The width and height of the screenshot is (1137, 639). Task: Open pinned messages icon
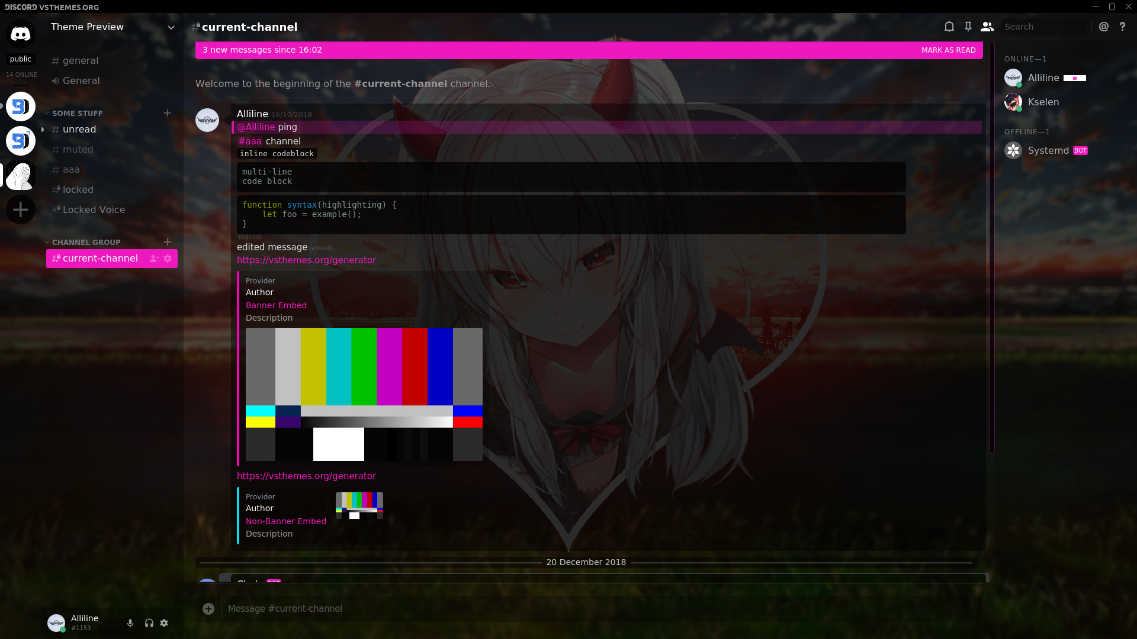tap(968, 27)
